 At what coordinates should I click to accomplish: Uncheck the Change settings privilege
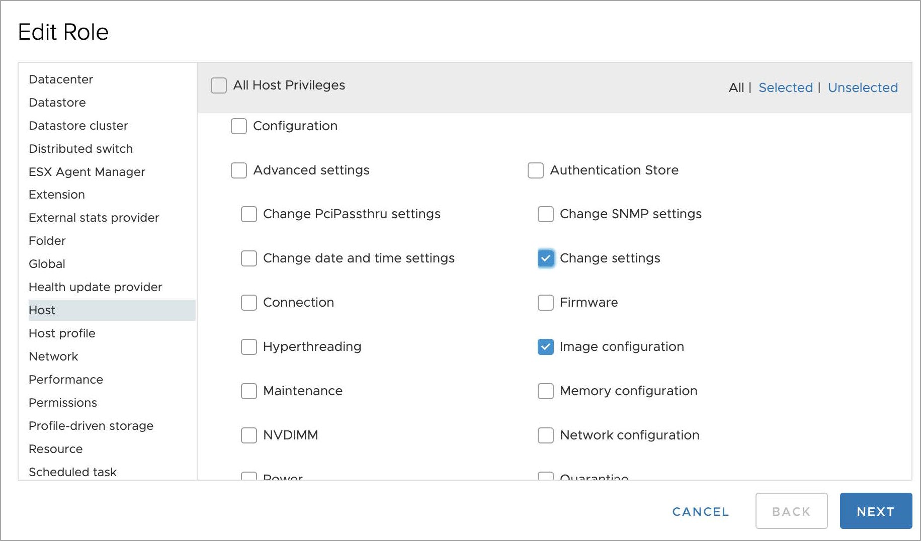click(546, 258)
